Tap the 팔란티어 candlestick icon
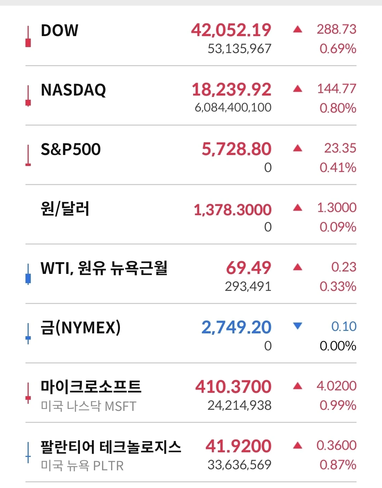Screen dimensions: 382x488 (28, 453)
